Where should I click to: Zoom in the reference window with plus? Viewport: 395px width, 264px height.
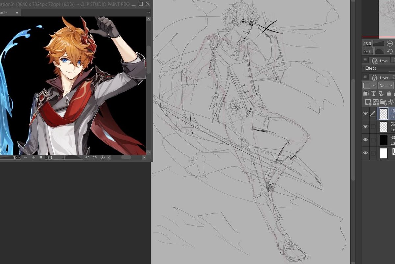[x=33, y=158]
